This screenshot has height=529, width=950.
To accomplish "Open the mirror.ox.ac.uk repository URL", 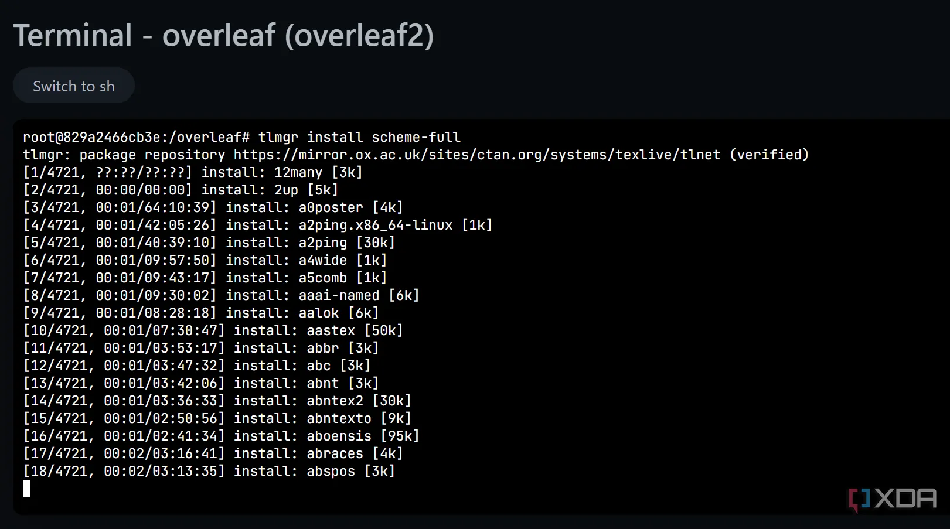I will [475, 154].
